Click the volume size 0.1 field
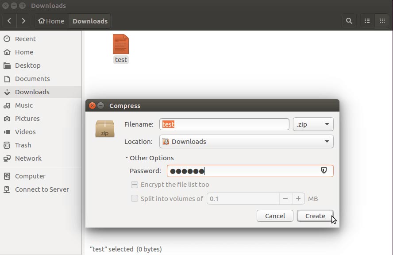Image resolution: width=393 pixels, height=255 pixels. click(x=243, y=199)
